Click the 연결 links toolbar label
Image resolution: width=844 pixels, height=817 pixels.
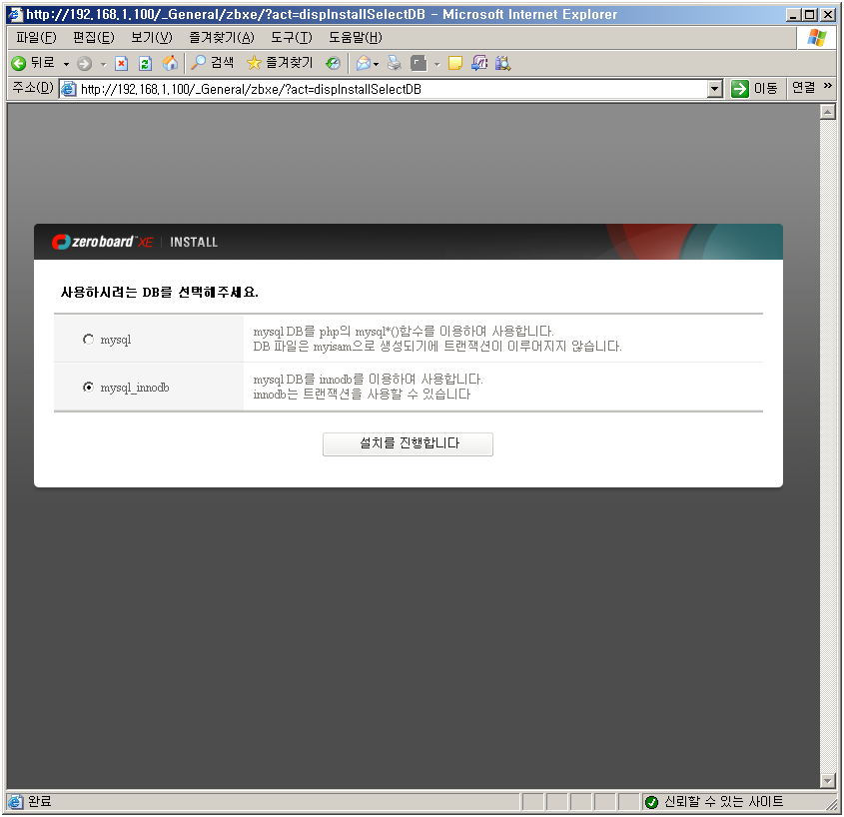(804, 87)
